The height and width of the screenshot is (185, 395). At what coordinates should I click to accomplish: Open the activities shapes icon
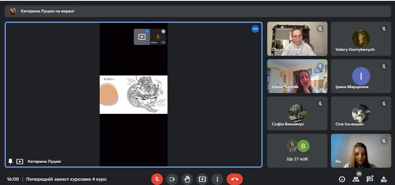(384, 179)
